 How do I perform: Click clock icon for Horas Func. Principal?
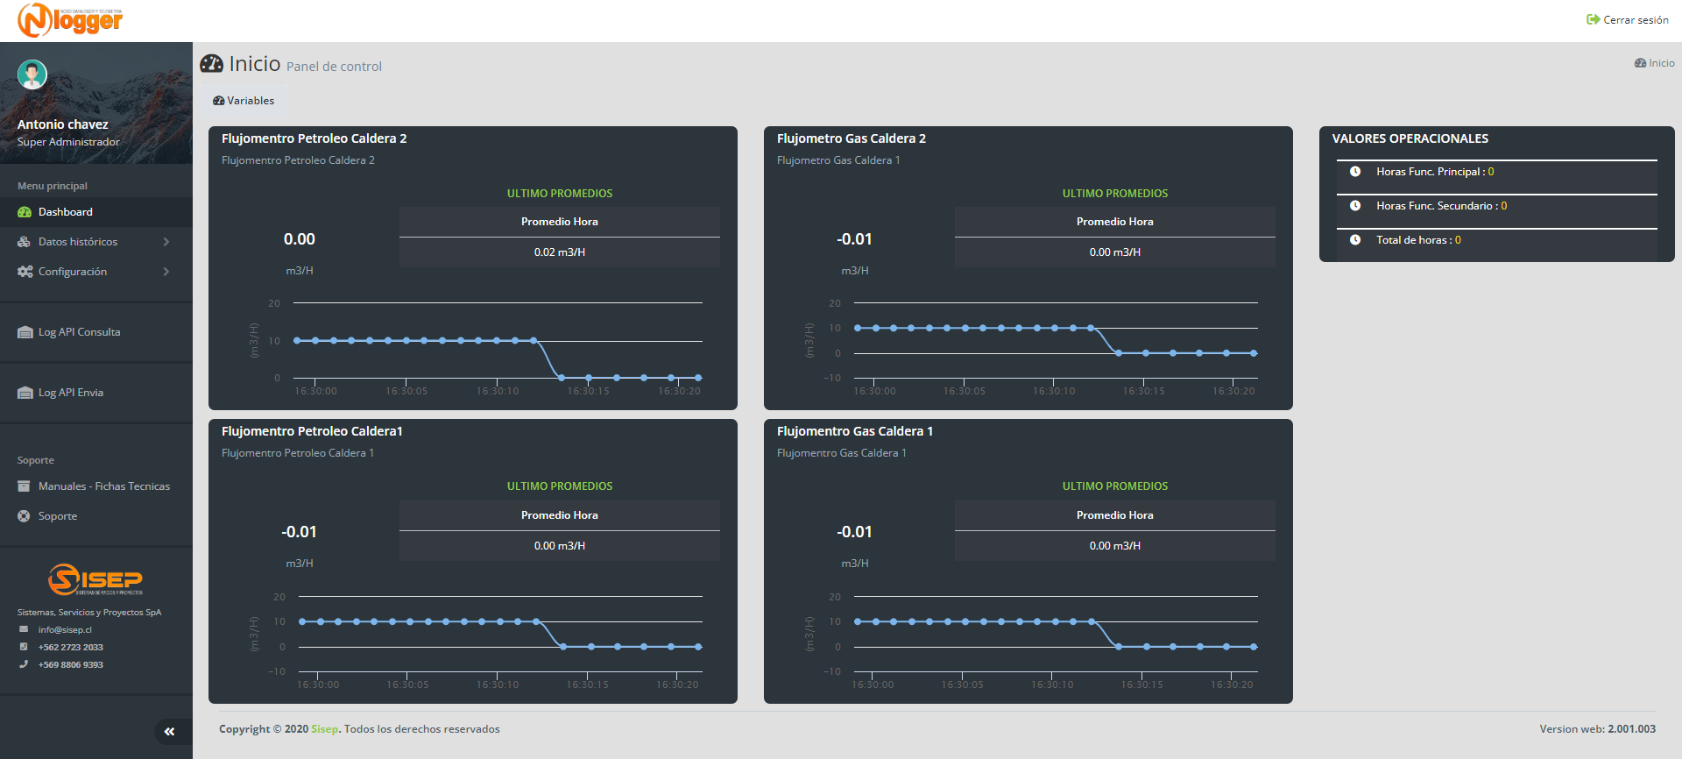click(1355, 172)
